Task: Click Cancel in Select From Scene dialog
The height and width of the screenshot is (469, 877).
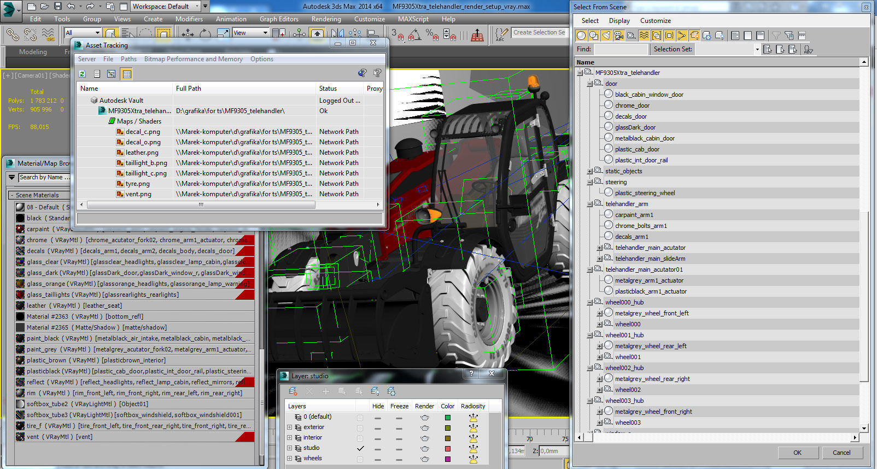Action: click(841, 453)
